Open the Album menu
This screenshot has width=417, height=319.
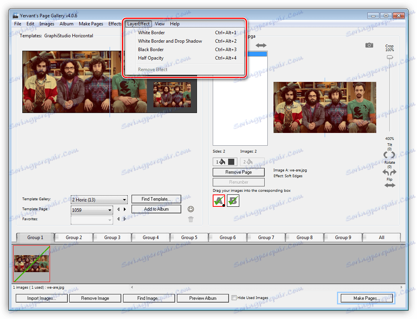click(67, 24)
